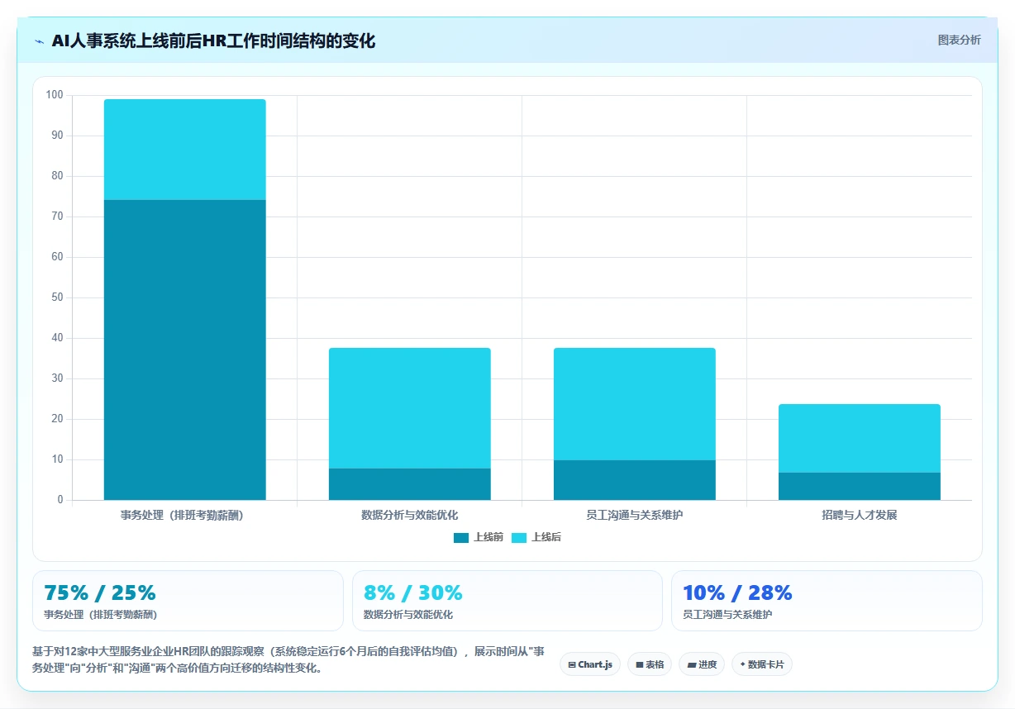The height and width of the screenshot is (709, 1015).
Task: Click the dark 上线前 bar for 数据分析与效能优化
Action: [x=409, y=484]
